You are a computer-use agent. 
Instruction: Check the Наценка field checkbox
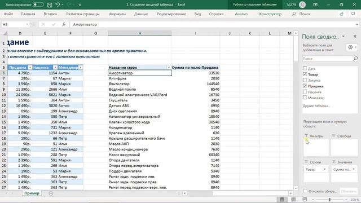tap(305, 91)
